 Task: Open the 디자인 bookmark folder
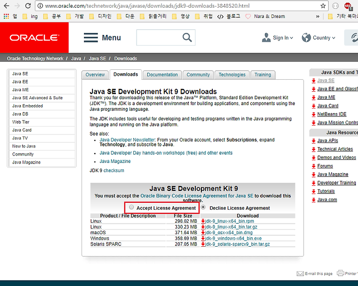click(100, 16)
